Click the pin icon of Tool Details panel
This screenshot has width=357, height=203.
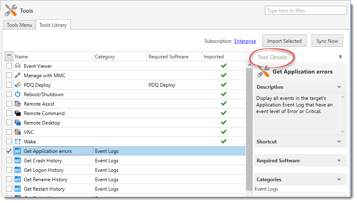(340, 57)
